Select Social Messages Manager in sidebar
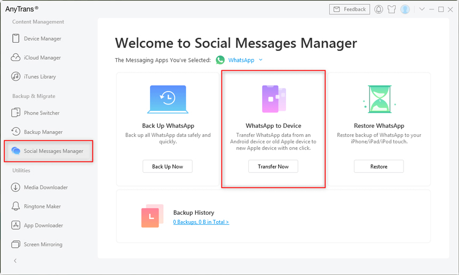This screenshot has height=275, width=459. point(48,151)
